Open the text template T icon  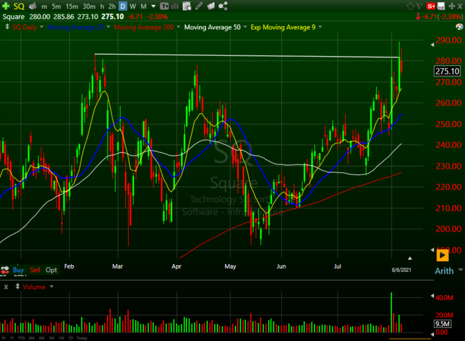164,6
